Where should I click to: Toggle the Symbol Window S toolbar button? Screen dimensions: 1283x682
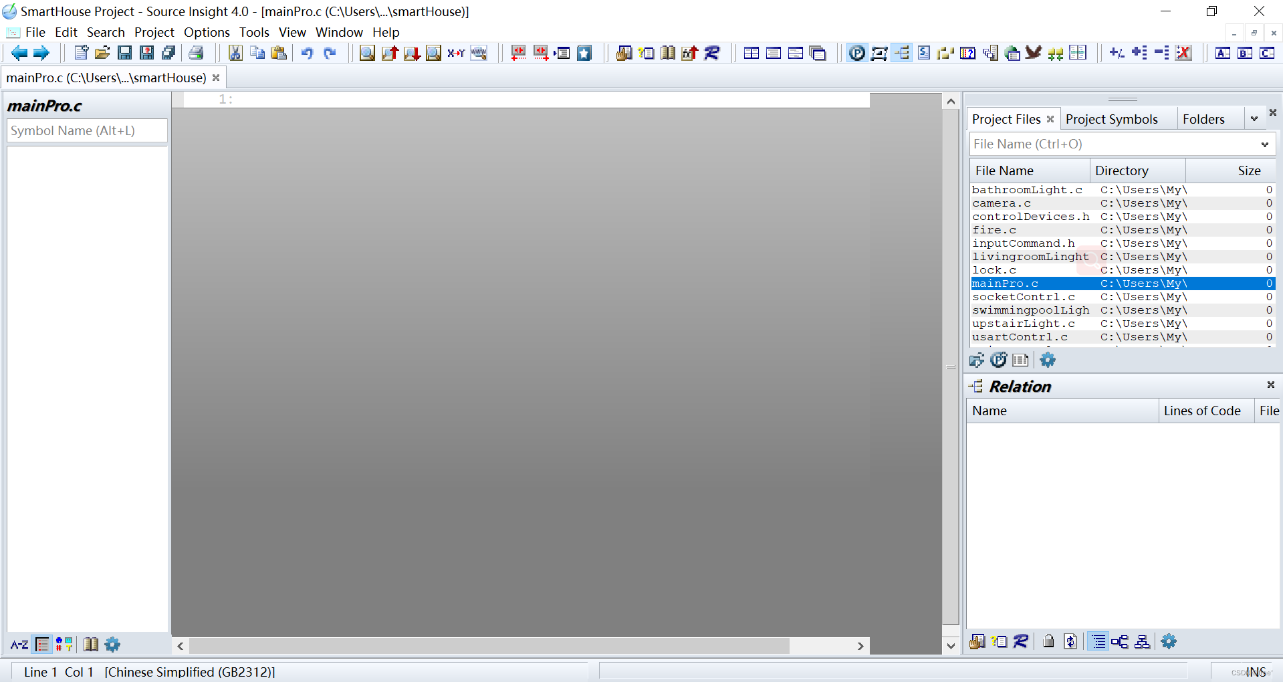923,53
